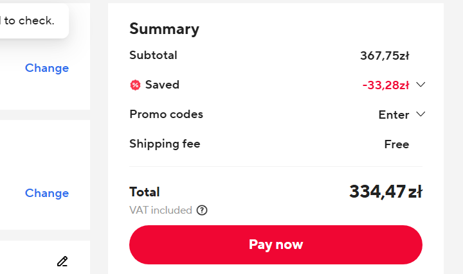Click the Shipping fee label
This screenshot has height=274, width=463.
(x=165, y=144)
